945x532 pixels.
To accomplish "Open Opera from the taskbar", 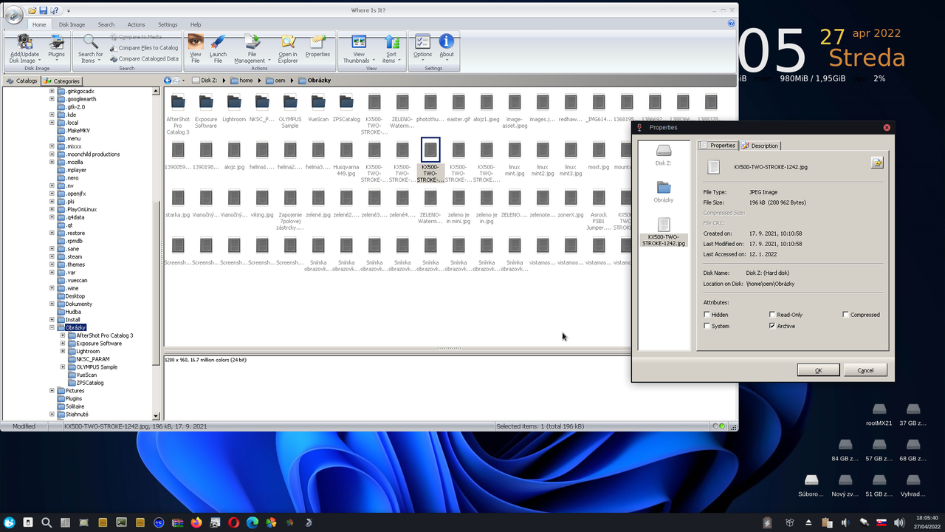I will click(x=233, y=522).
